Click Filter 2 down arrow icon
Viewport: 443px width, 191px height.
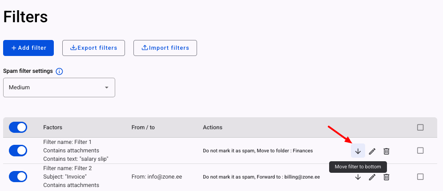[x=358, y=177]
